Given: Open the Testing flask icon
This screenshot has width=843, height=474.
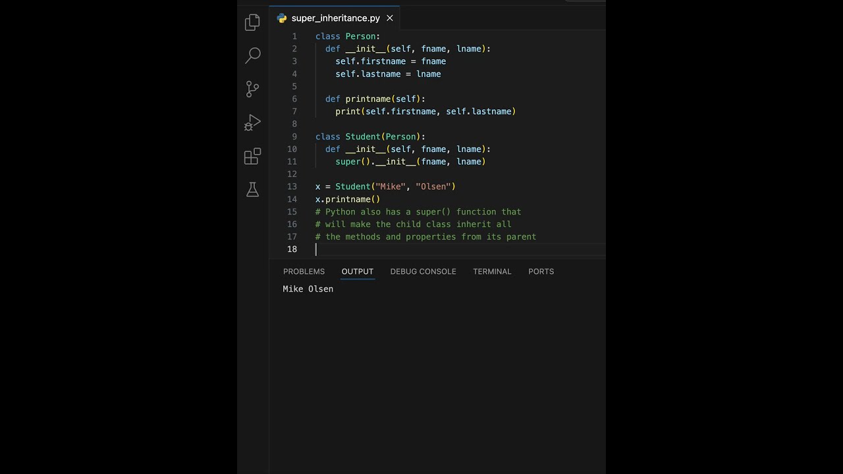Looking at the screenshot, I should click(x=252, y=190).
